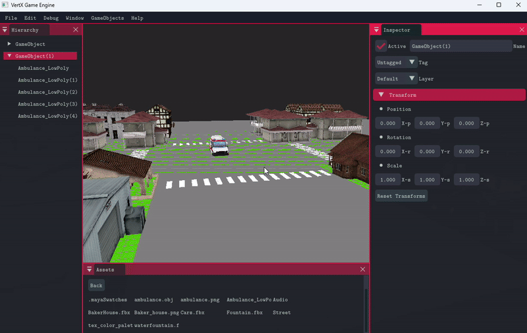This screenshot has height=333, width=527.
Task: Select the BakerHouse.fbx asset
Action: 109,313
